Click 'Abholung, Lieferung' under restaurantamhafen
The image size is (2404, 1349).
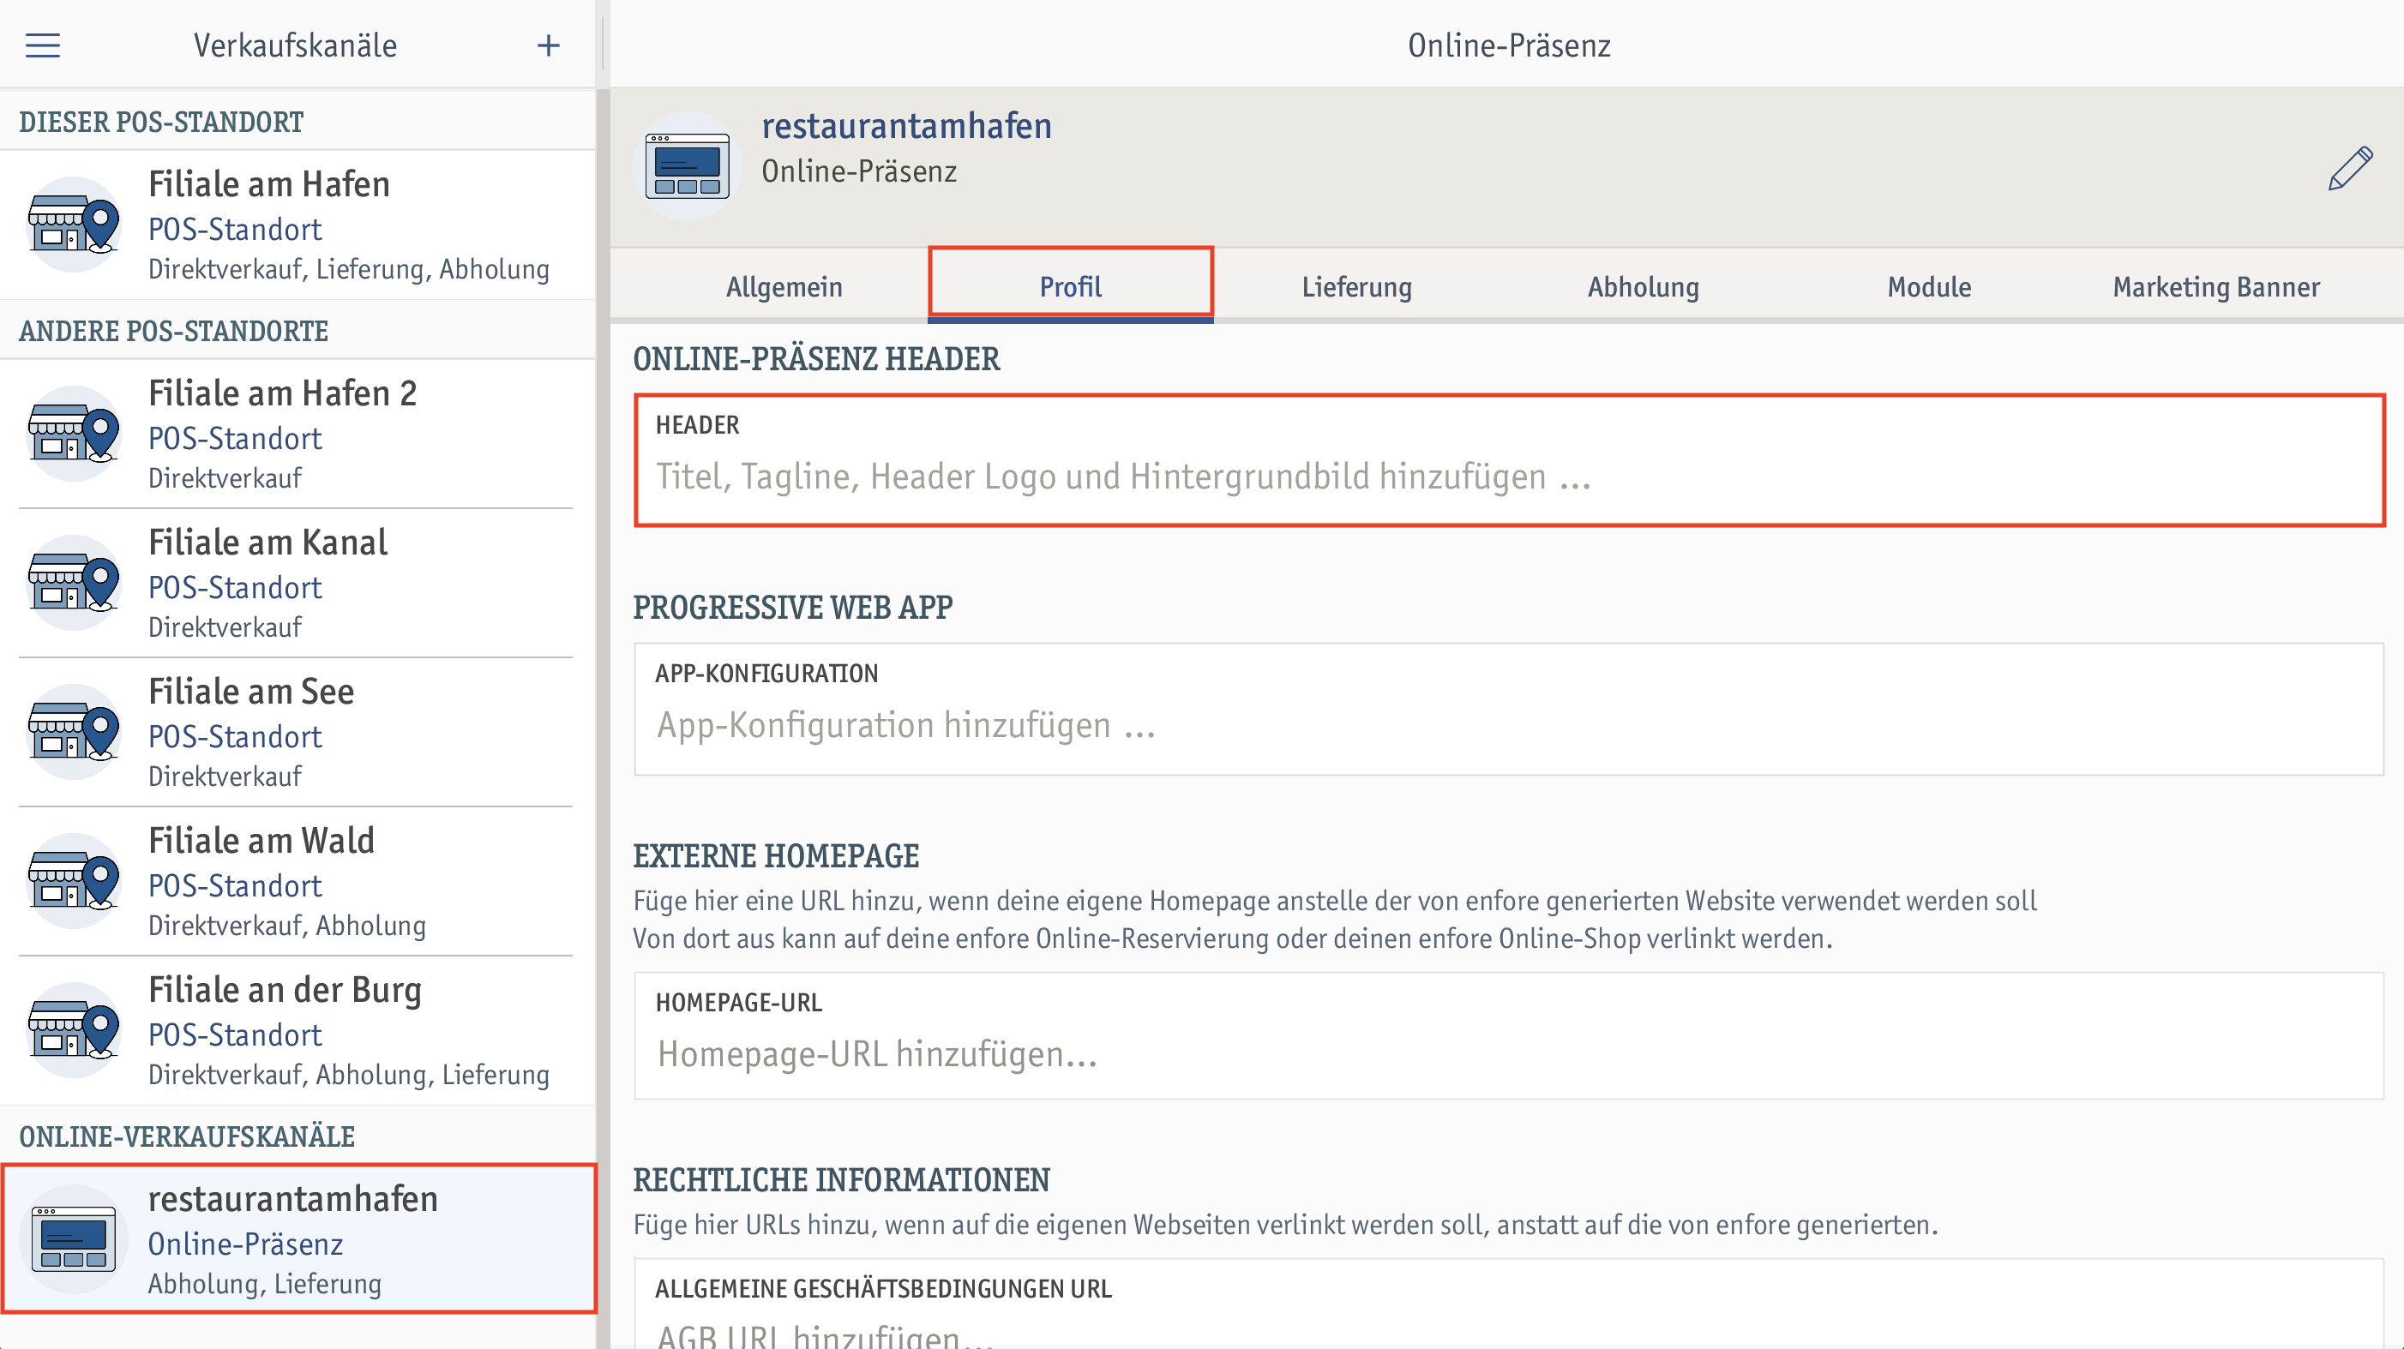(x=265, y=1285)
